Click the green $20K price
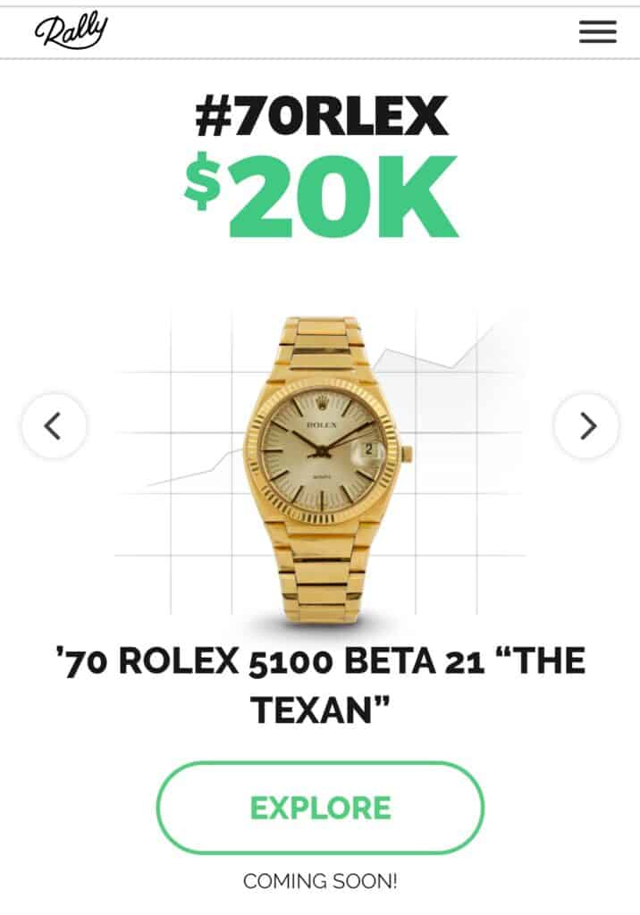 click(x=321, y=196)
